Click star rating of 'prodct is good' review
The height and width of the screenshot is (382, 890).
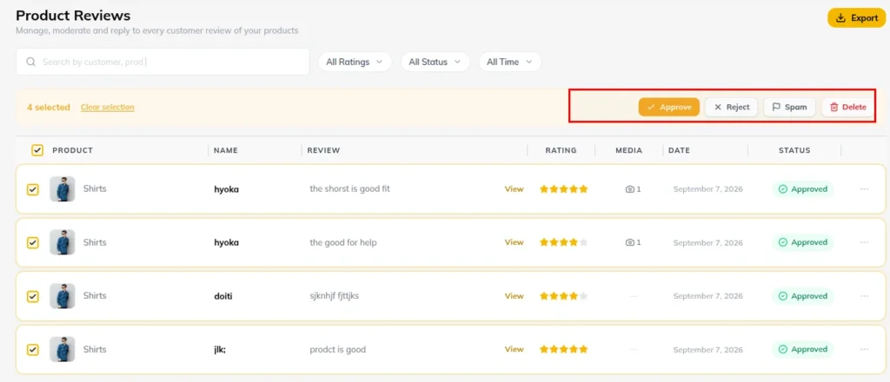click(563, 349)
